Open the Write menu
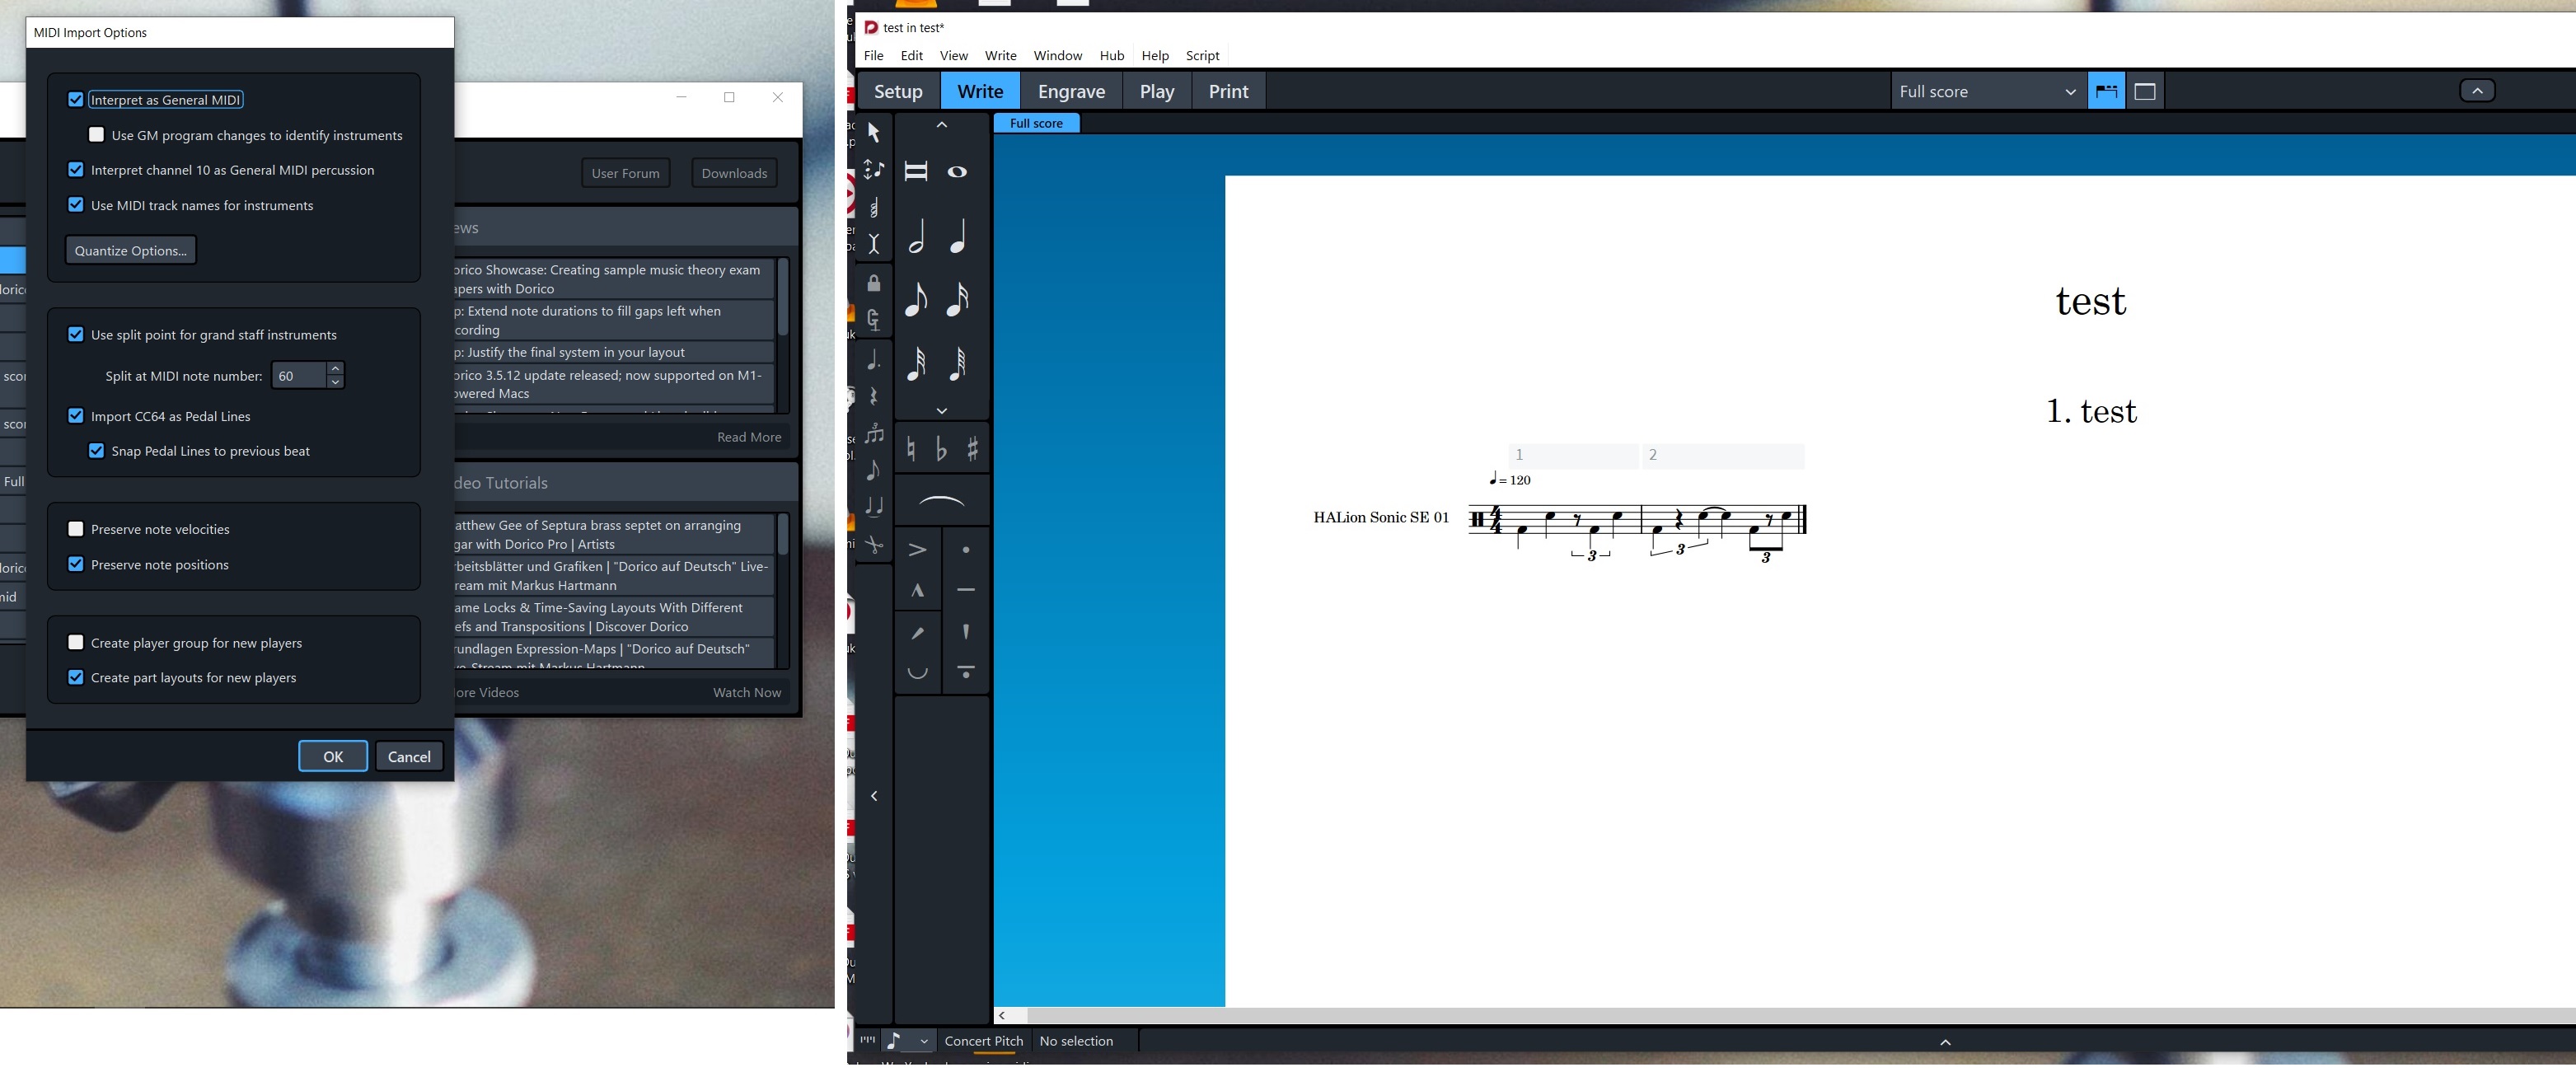Image resolution: width=2576 pixels, height=1086 pixels. (x=1000, y=55)
